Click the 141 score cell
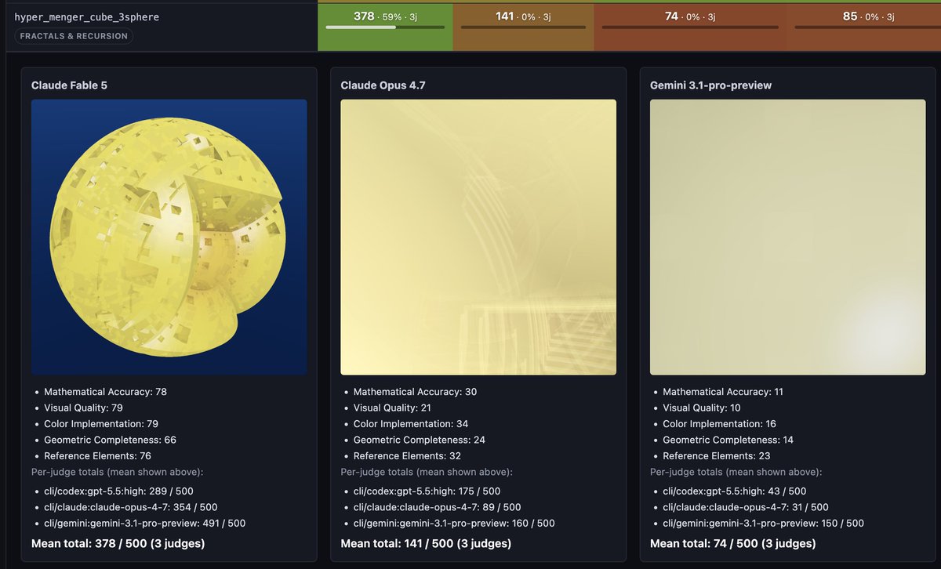This screenshot has width=941, height=569. [524, 26]
